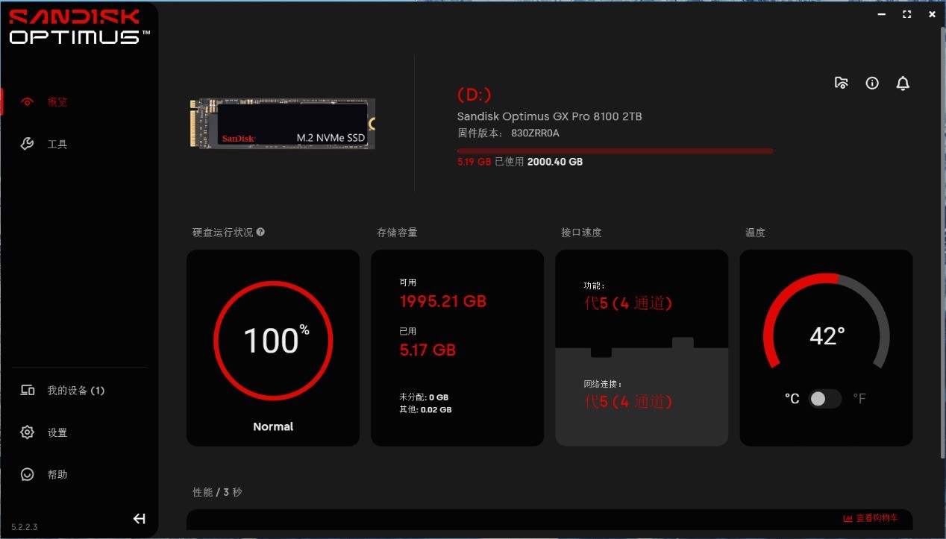Open the notifications bell icon
Viewport: 946px width, 539px height.
pyautogui.click(x=903, y=83)
